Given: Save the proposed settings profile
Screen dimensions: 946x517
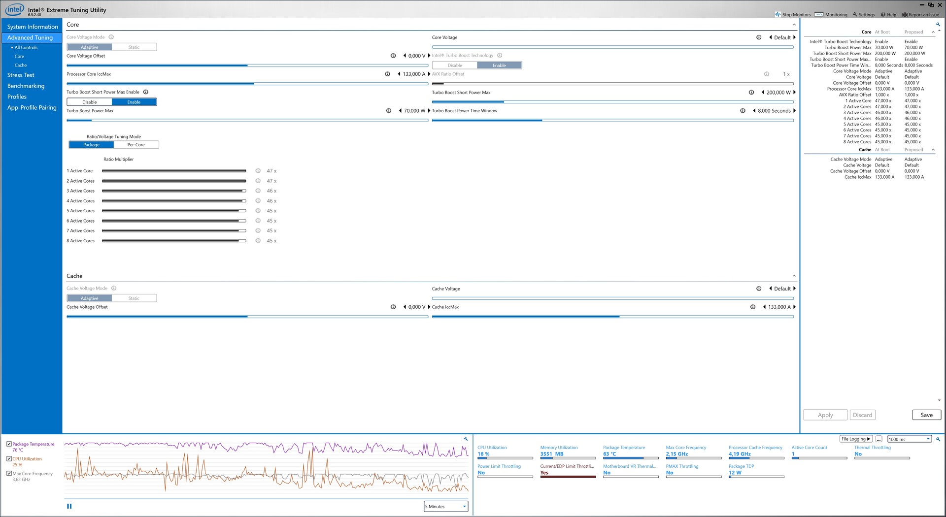Looking at the screenshot, I should tap(926, 415).
